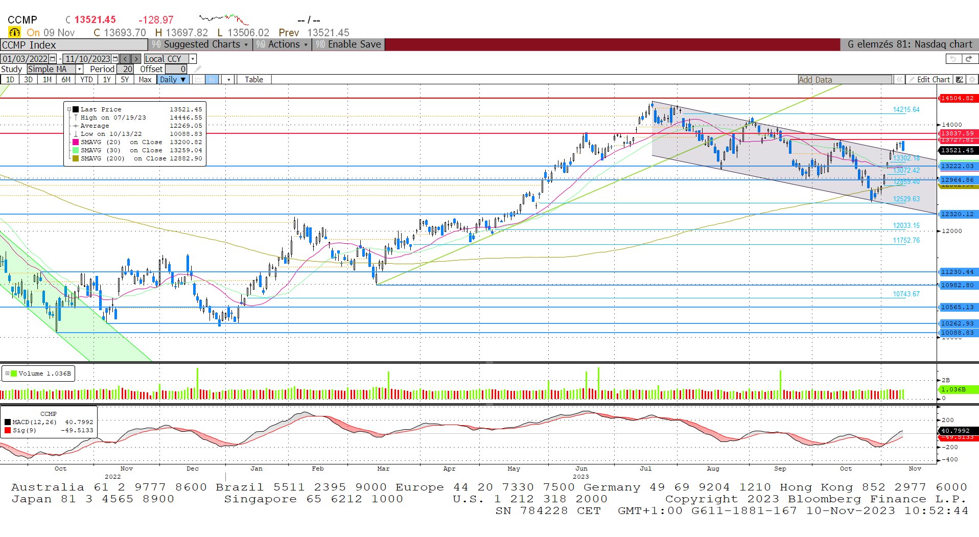
Task: Click the 11230.44 blue level label
Action: (958, 272)
